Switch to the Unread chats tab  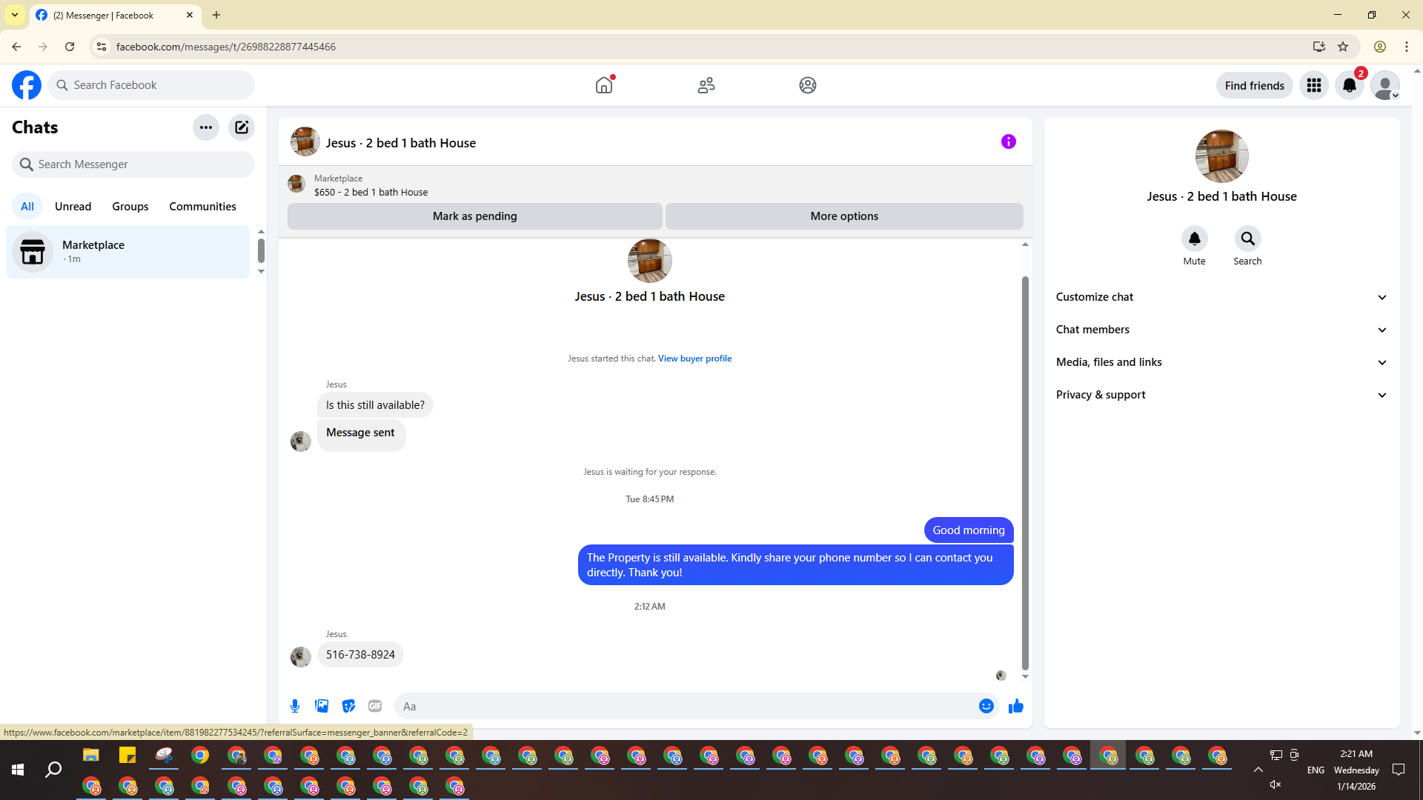[73, 207]
